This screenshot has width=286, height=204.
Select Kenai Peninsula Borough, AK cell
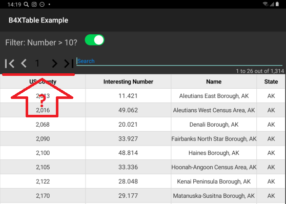point(214,181)
